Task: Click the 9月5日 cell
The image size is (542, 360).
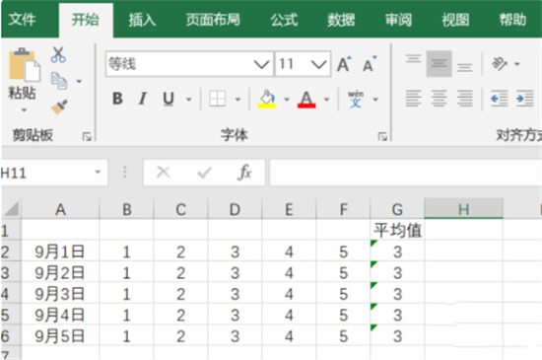Action: click(x=60, y=335)
